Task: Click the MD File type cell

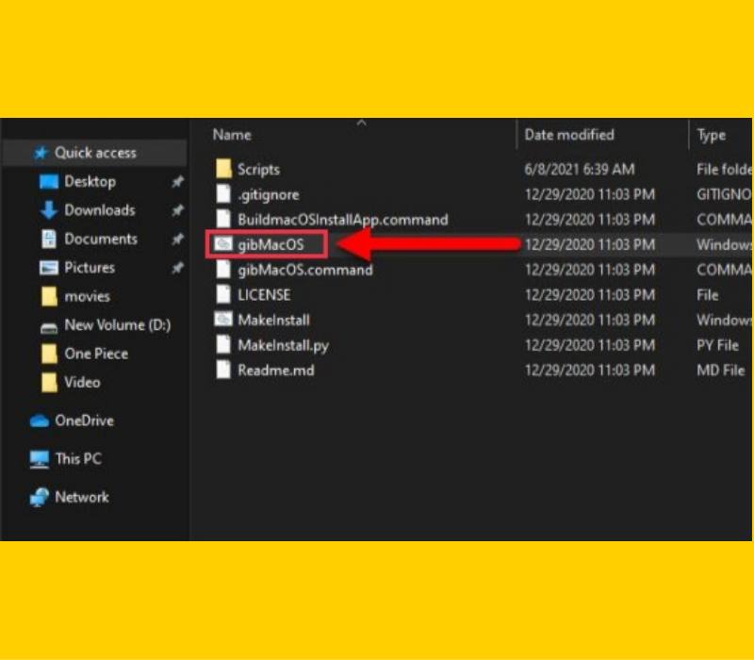Action: pyautogui.click(x=721, y=370)
